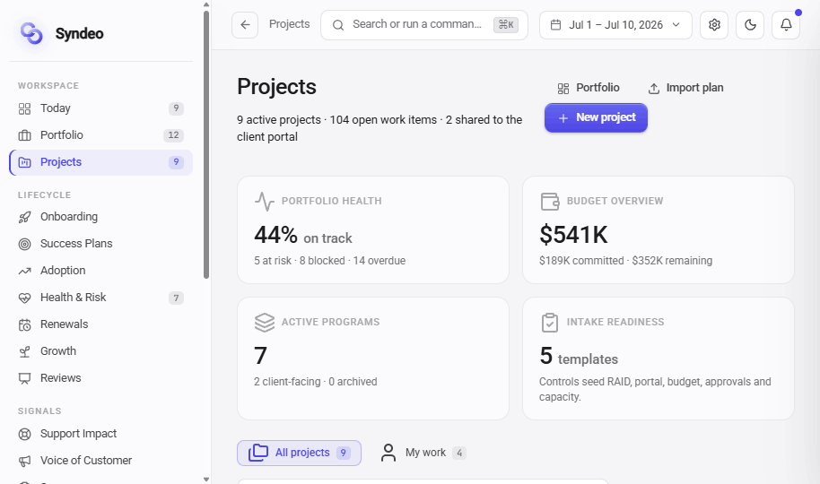Open the settings gear icon
Viewport: 820px width, 484px height.
tap(714, 24)
